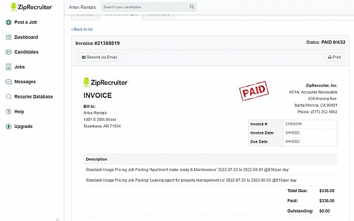Print invoice #21368819
This screenshot has height=221, width=354.
pyautogui.click(x=335, y=57)
